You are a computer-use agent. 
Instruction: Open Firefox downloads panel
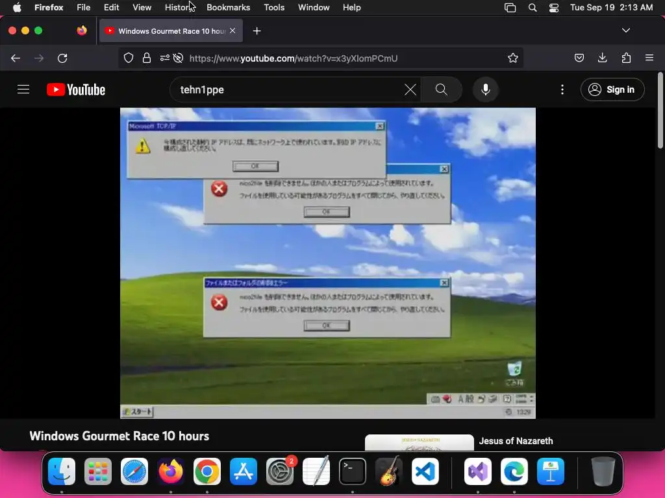tap(602, 58)
